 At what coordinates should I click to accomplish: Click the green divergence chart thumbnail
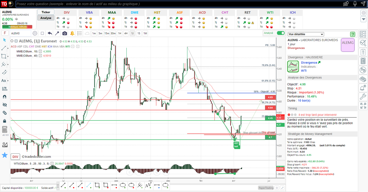(293, 66)
